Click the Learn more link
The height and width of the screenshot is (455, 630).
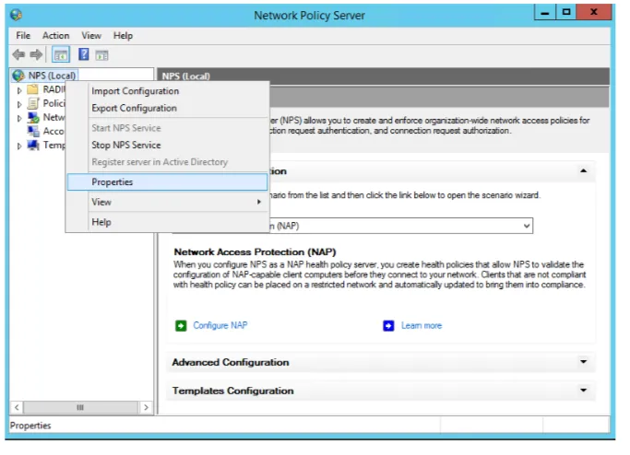[422, 325]
